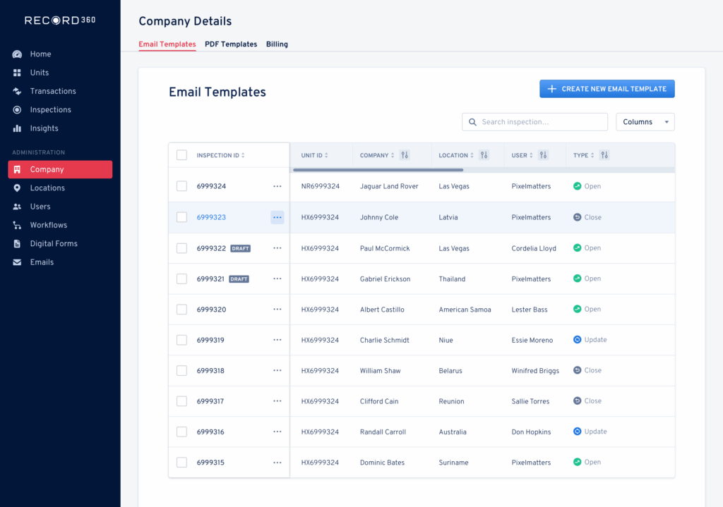Open the Type column filter icon
The height and width of the screenshot is (507, 723).
pos(604,155)
